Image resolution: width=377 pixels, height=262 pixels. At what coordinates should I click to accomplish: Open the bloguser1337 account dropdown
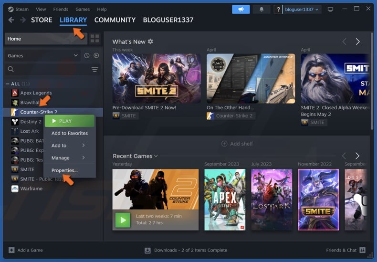302,10
